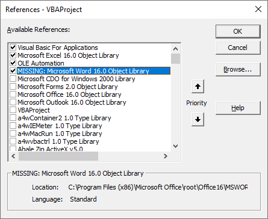Click the Cancel button

pyautogui.click(x=238, y=48)
